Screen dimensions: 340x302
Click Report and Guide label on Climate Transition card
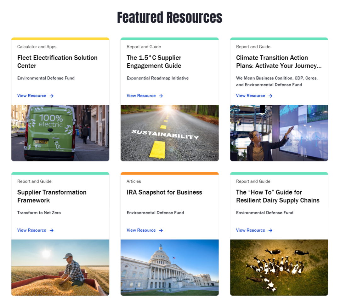pyautogui.click(x=253, y=47)
